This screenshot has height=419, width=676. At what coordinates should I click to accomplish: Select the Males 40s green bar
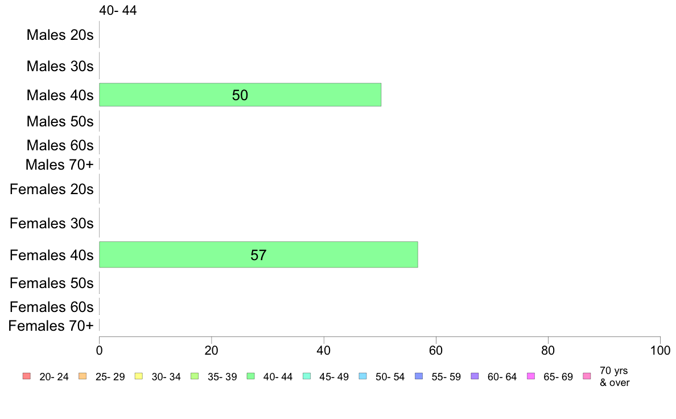click(x=240, y=95)
